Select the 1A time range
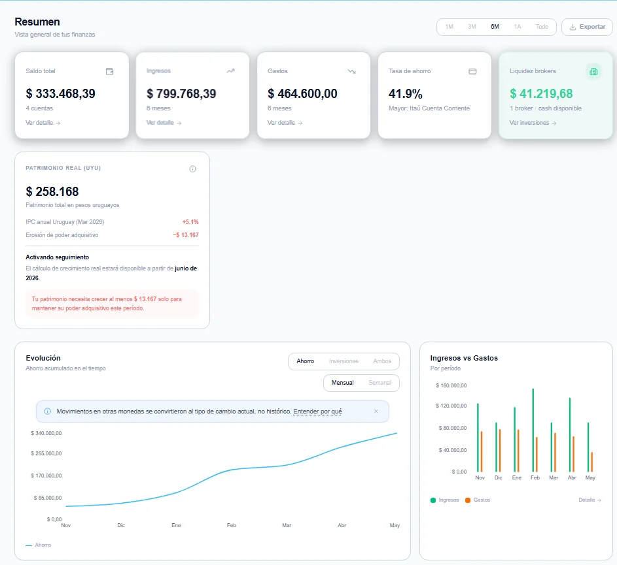The height and width of the screenshot is (565, 617). [518, 27]
